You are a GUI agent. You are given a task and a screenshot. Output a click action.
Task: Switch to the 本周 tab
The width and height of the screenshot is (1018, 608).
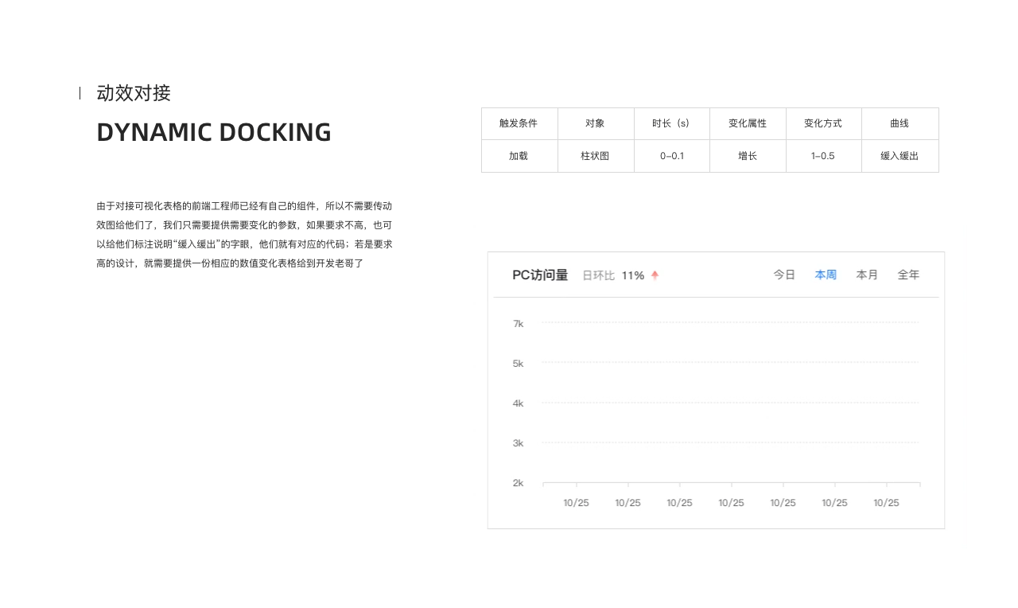tap(826, 275)
